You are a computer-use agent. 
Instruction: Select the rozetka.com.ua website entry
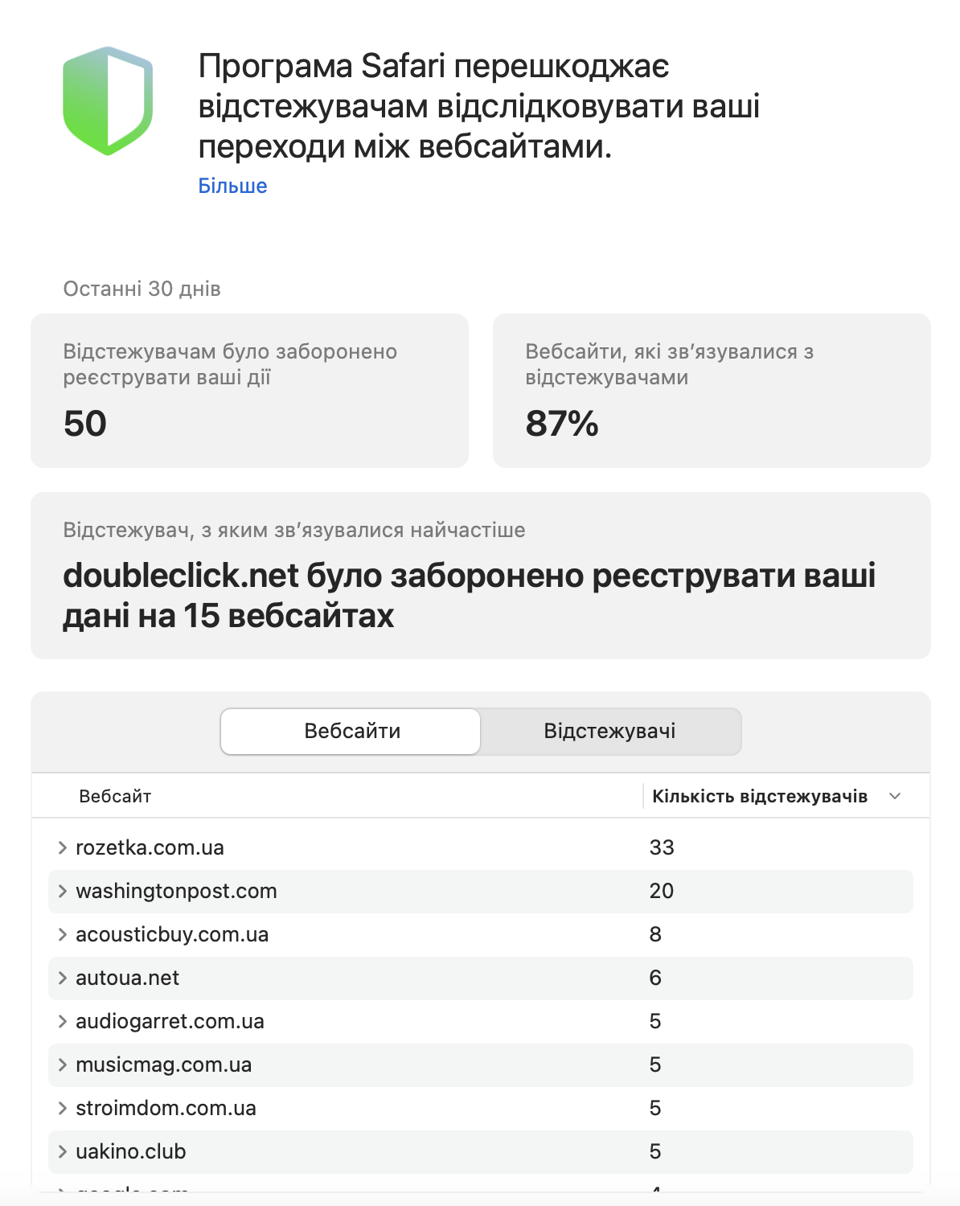(150, 847)
